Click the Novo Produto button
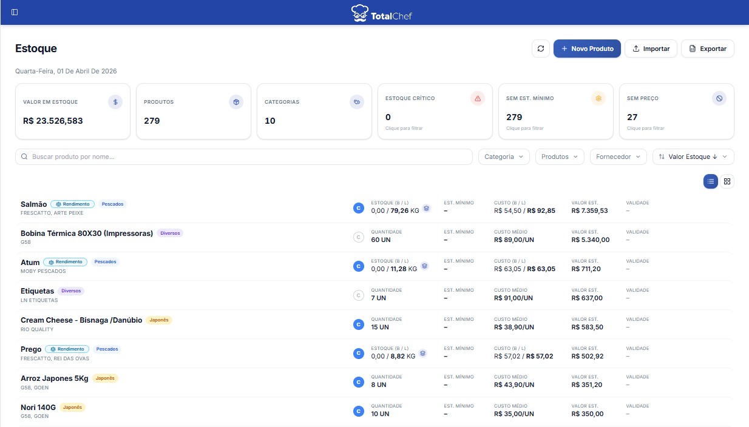This screenshot has height=427, width=749. 587,49
